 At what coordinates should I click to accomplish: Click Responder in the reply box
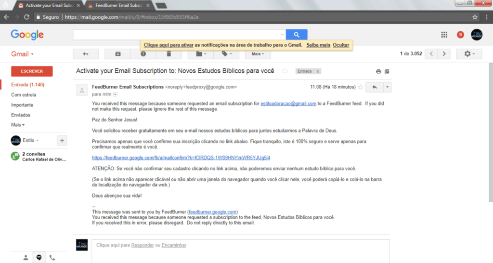click(143, 245)
